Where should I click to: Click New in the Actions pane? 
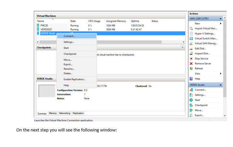(197, 23)
